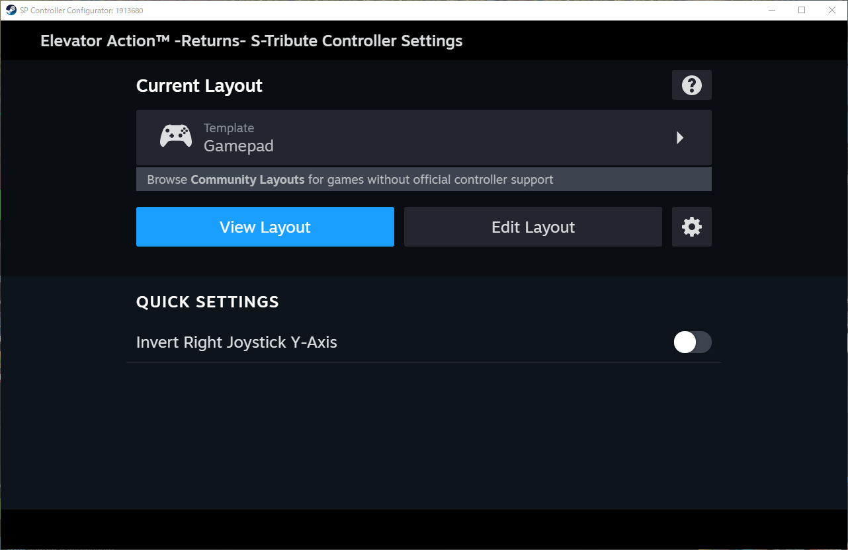Click the View Layout button
Viewport: 848px width, 550px height.
click(x=265, y=227)
